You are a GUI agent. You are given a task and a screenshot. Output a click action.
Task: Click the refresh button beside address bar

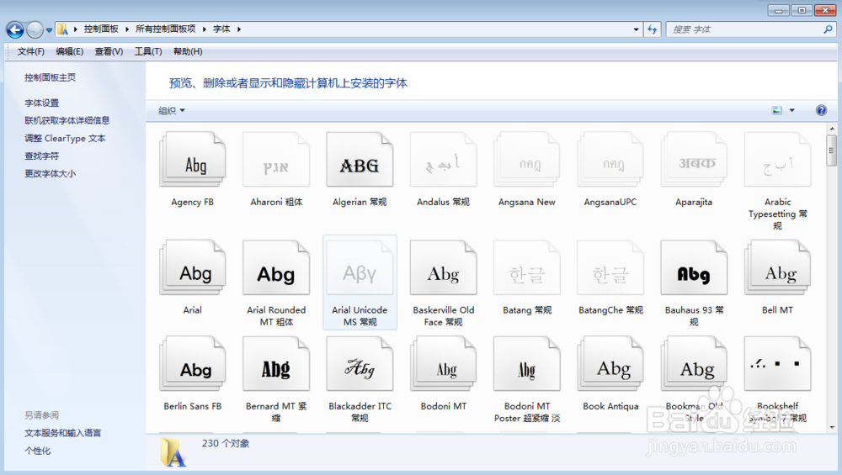tap(652, 29)
